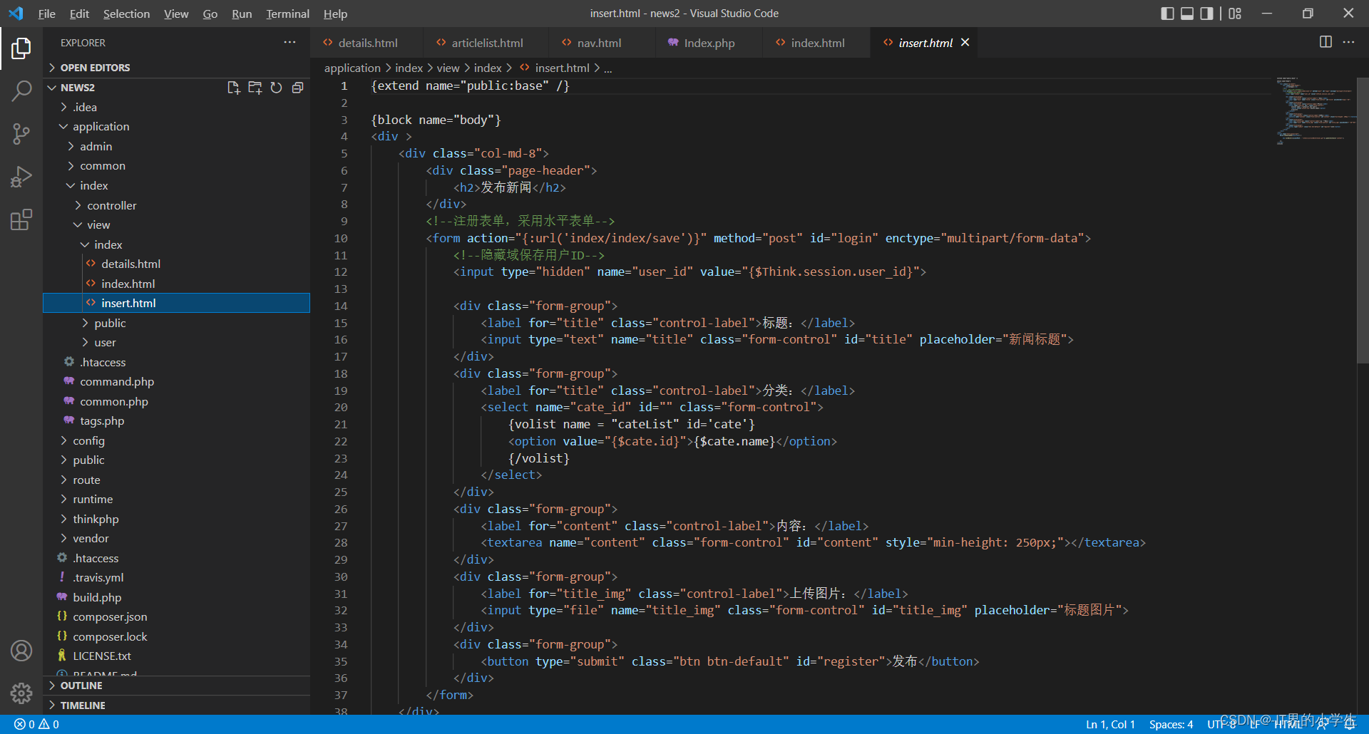Screen dimensions: 1369x734
Task: Open errors and warnings problems indicator
Action: (x=37, y=724)
